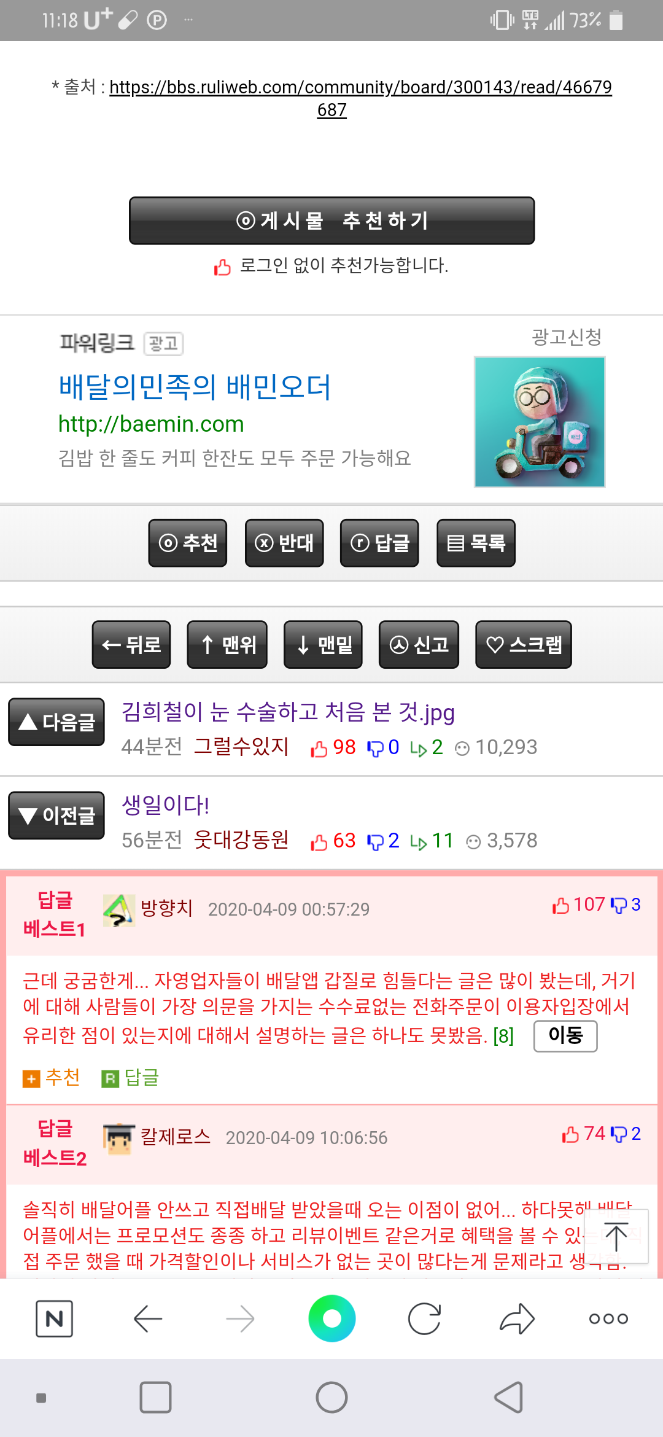Tap the Naver N home icon
Screen dimensions: 663x1437
[54, 1318]
